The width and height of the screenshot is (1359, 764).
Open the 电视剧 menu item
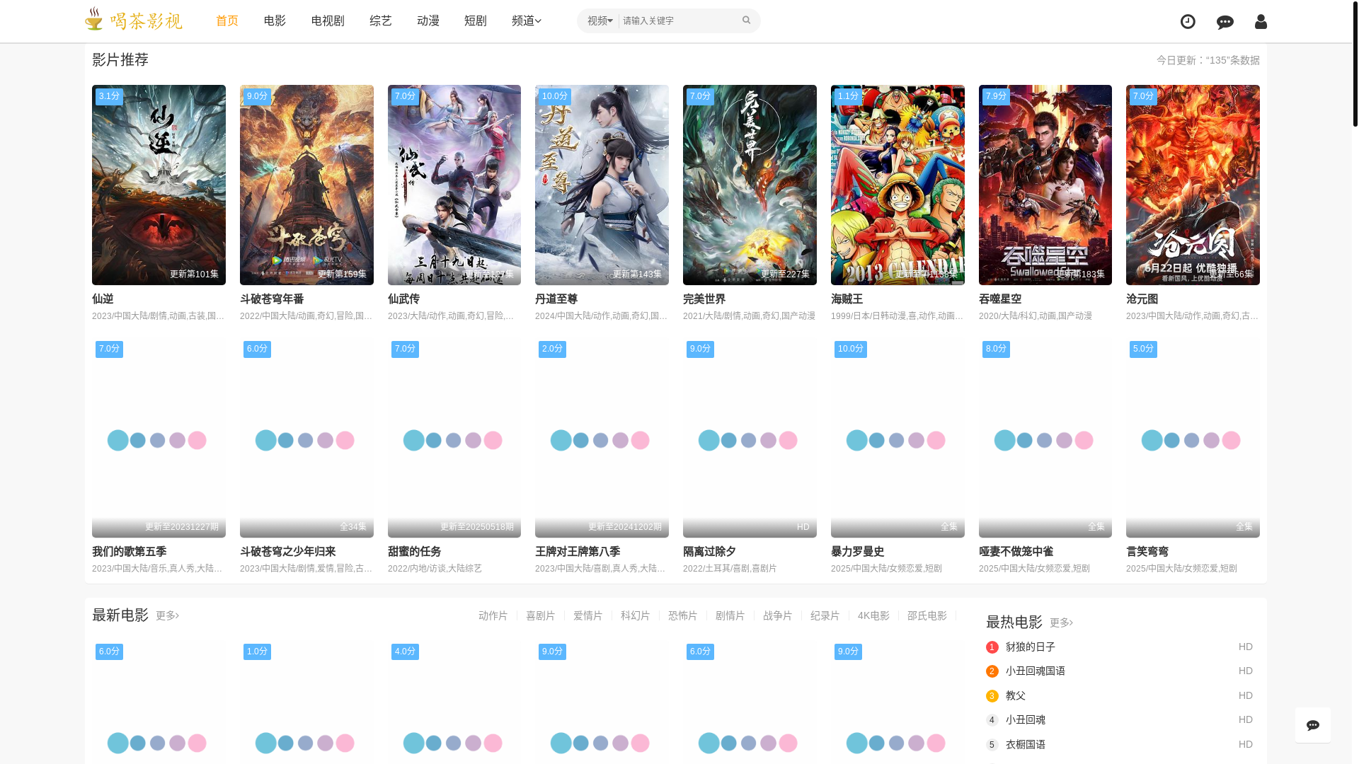click(328, 21)
